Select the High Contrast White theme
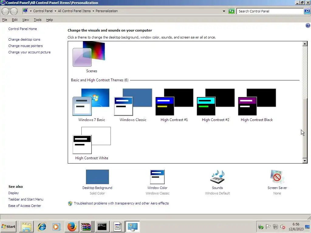The image size is (311, 233). (x=92, y=140)
